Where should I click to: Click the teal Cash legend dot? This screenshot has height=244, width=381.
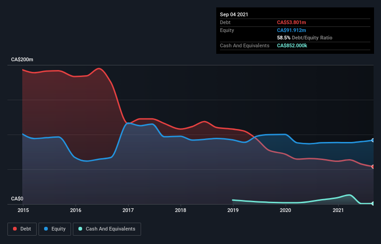pos(80,229)
